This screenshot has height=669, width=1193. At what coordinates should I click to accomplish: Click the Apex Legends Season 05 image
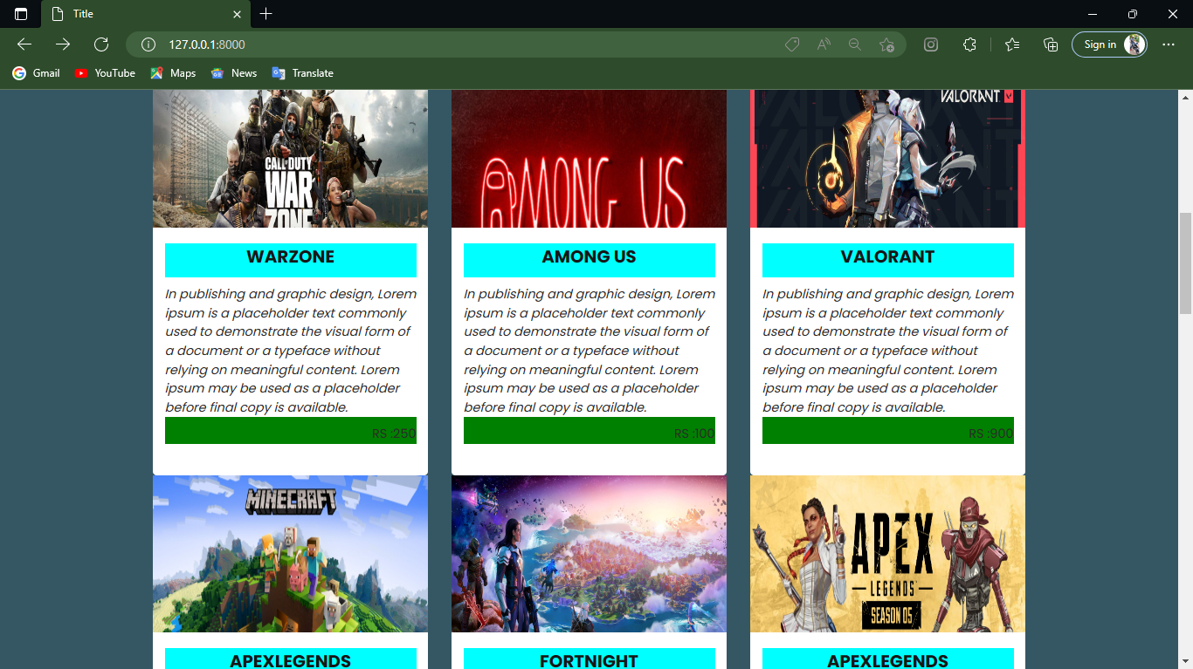[887, 554]
